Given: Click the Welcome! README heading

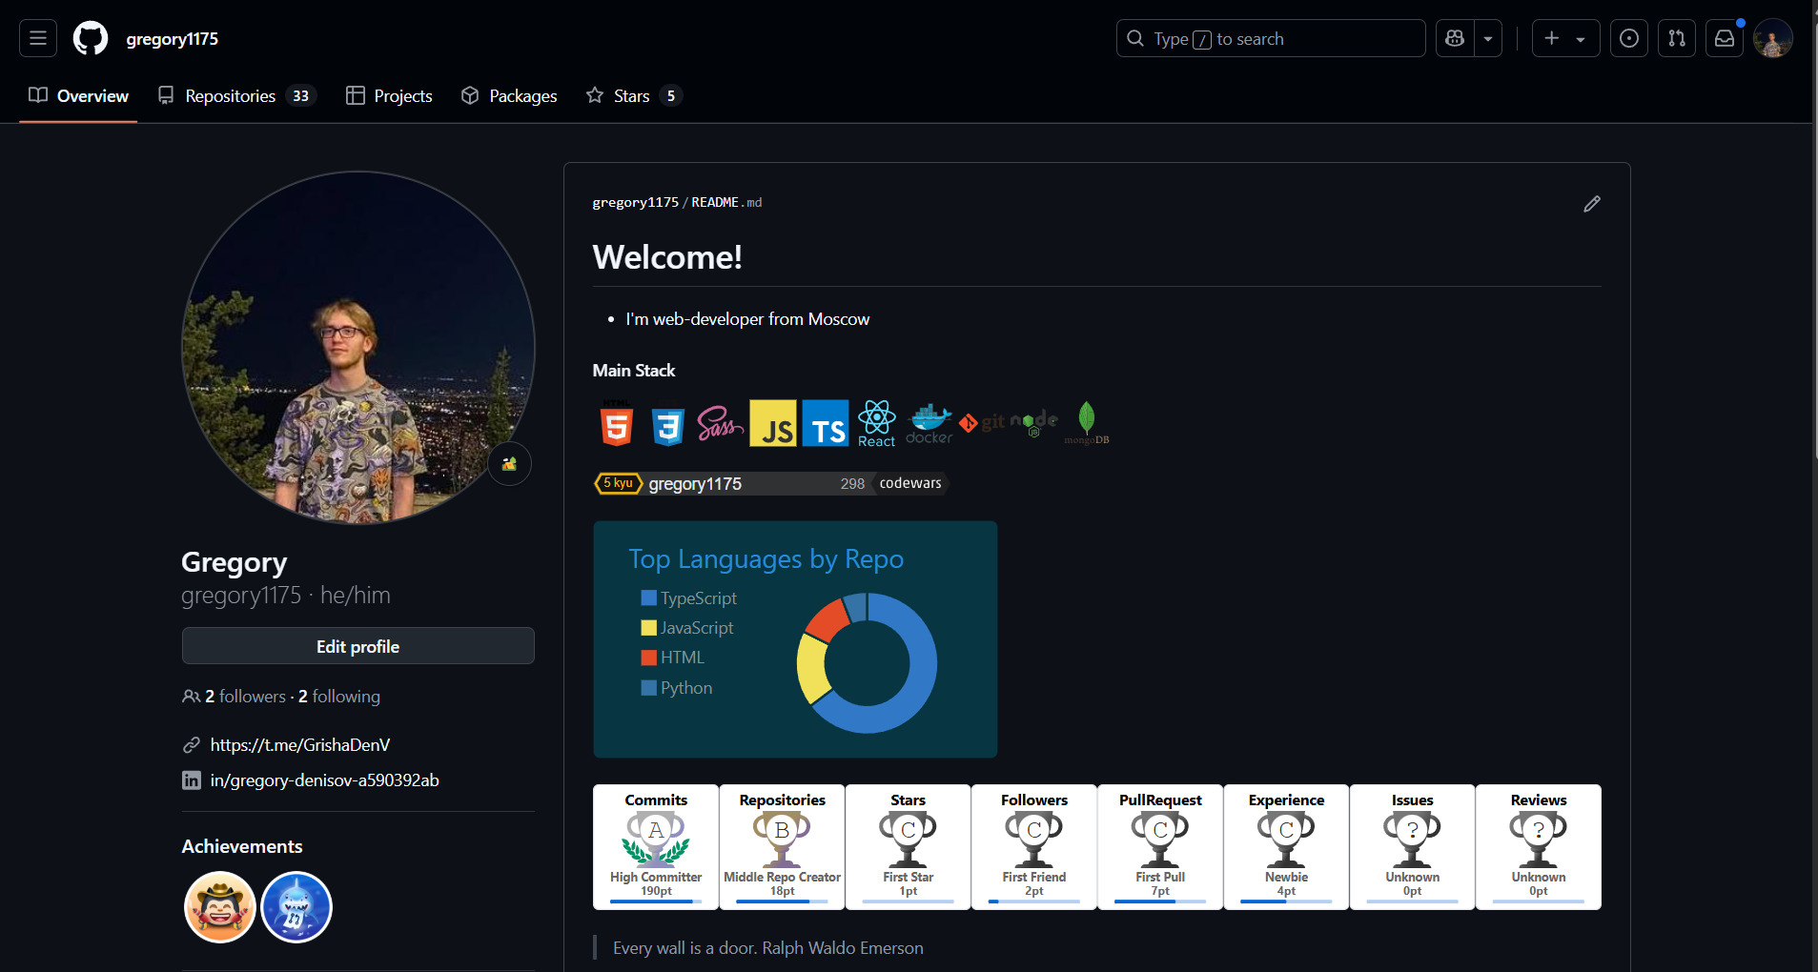Looking at the screenshot, I should click(667, 257).
